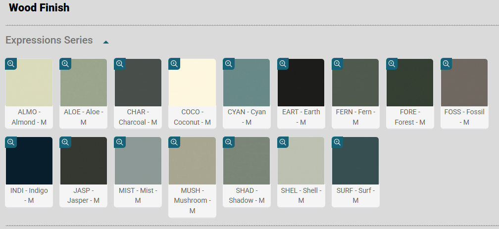
Task: Enlarge the Coconut finish with its magnifier
Action: 174,64
